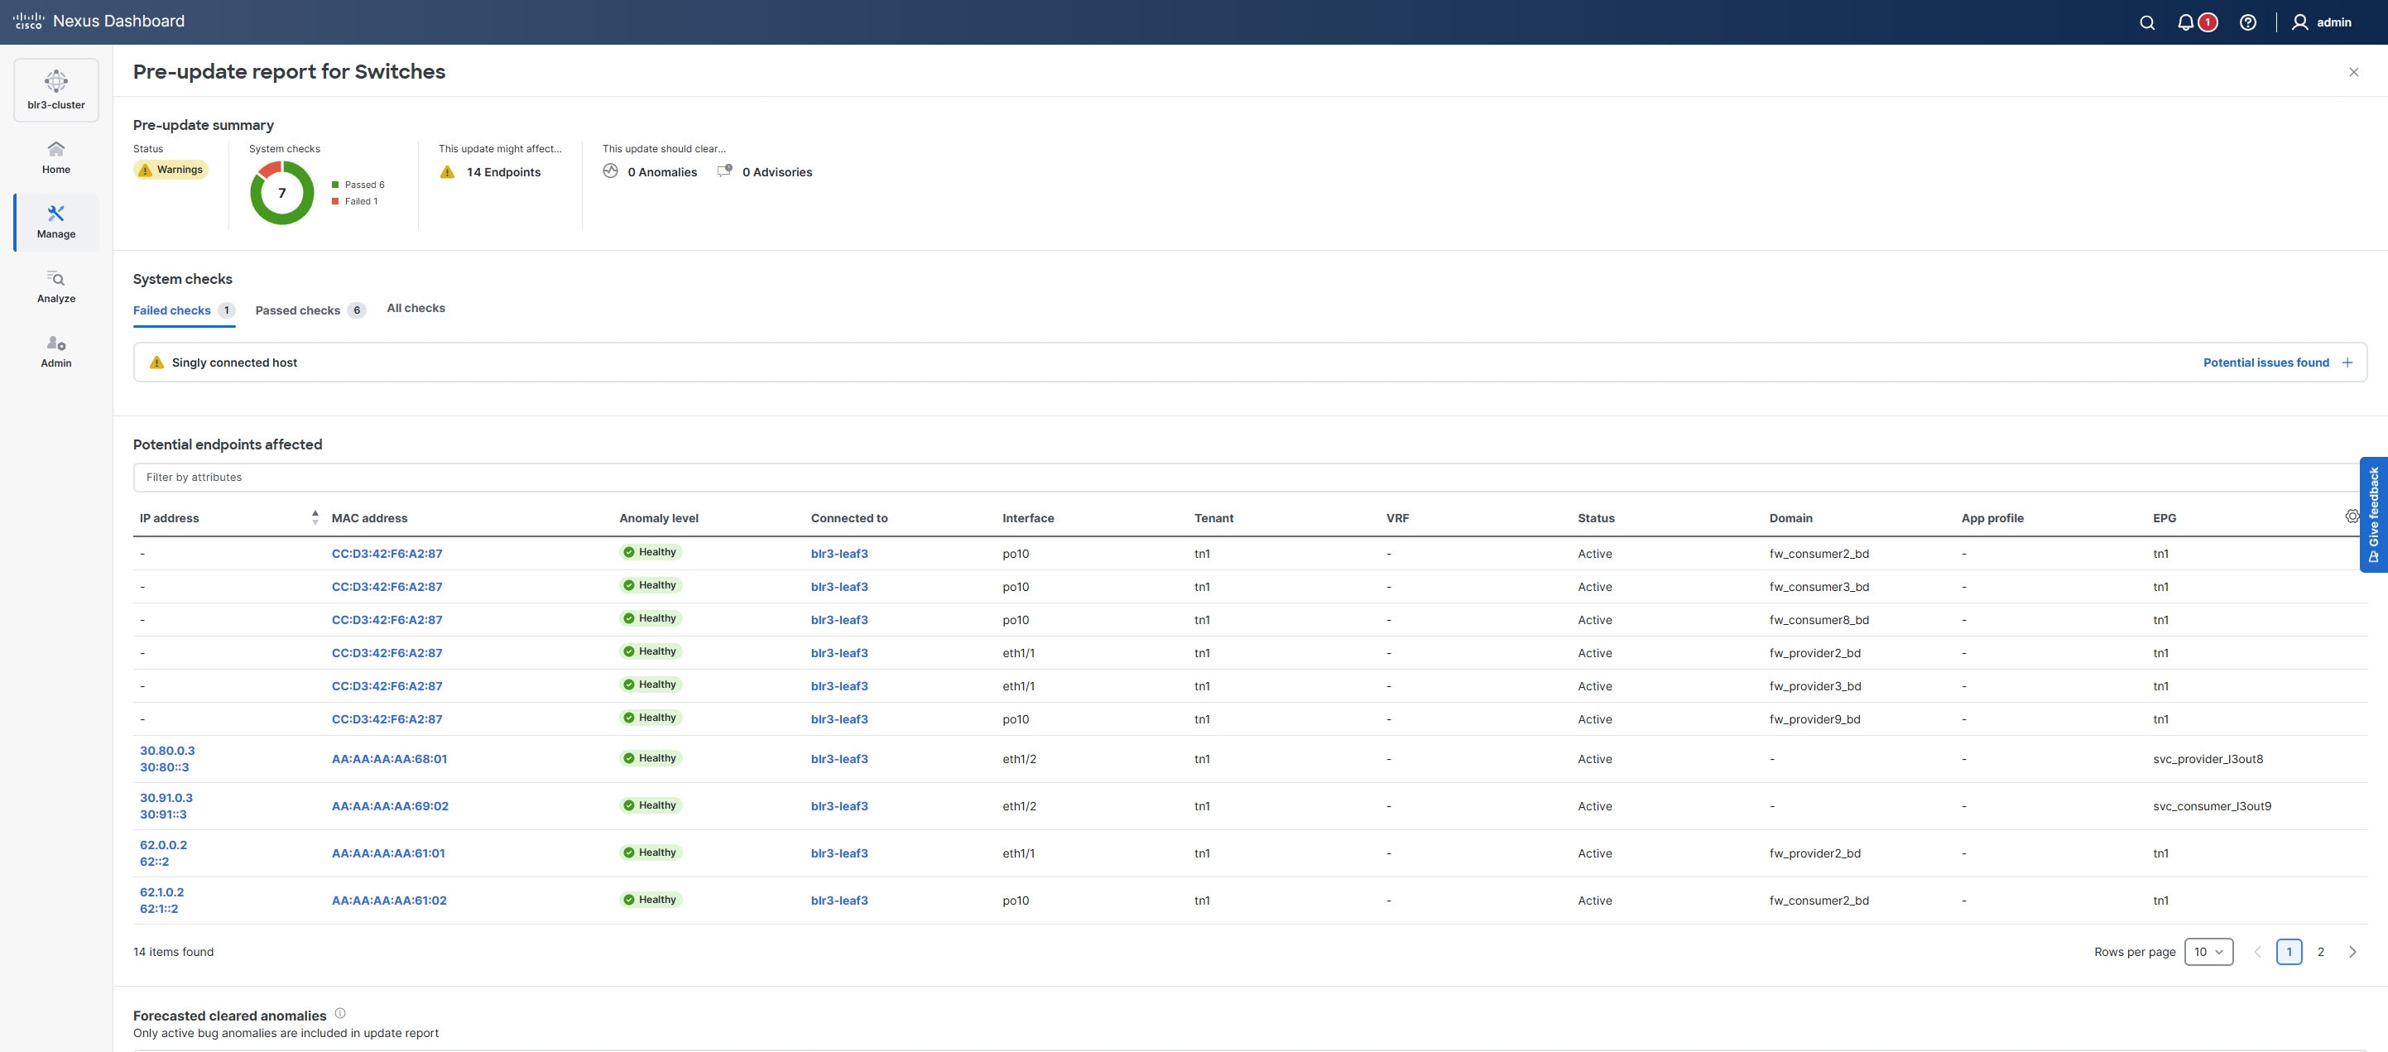
Task: Expand the Singly connected host check
Action: tap(2347, 363)
